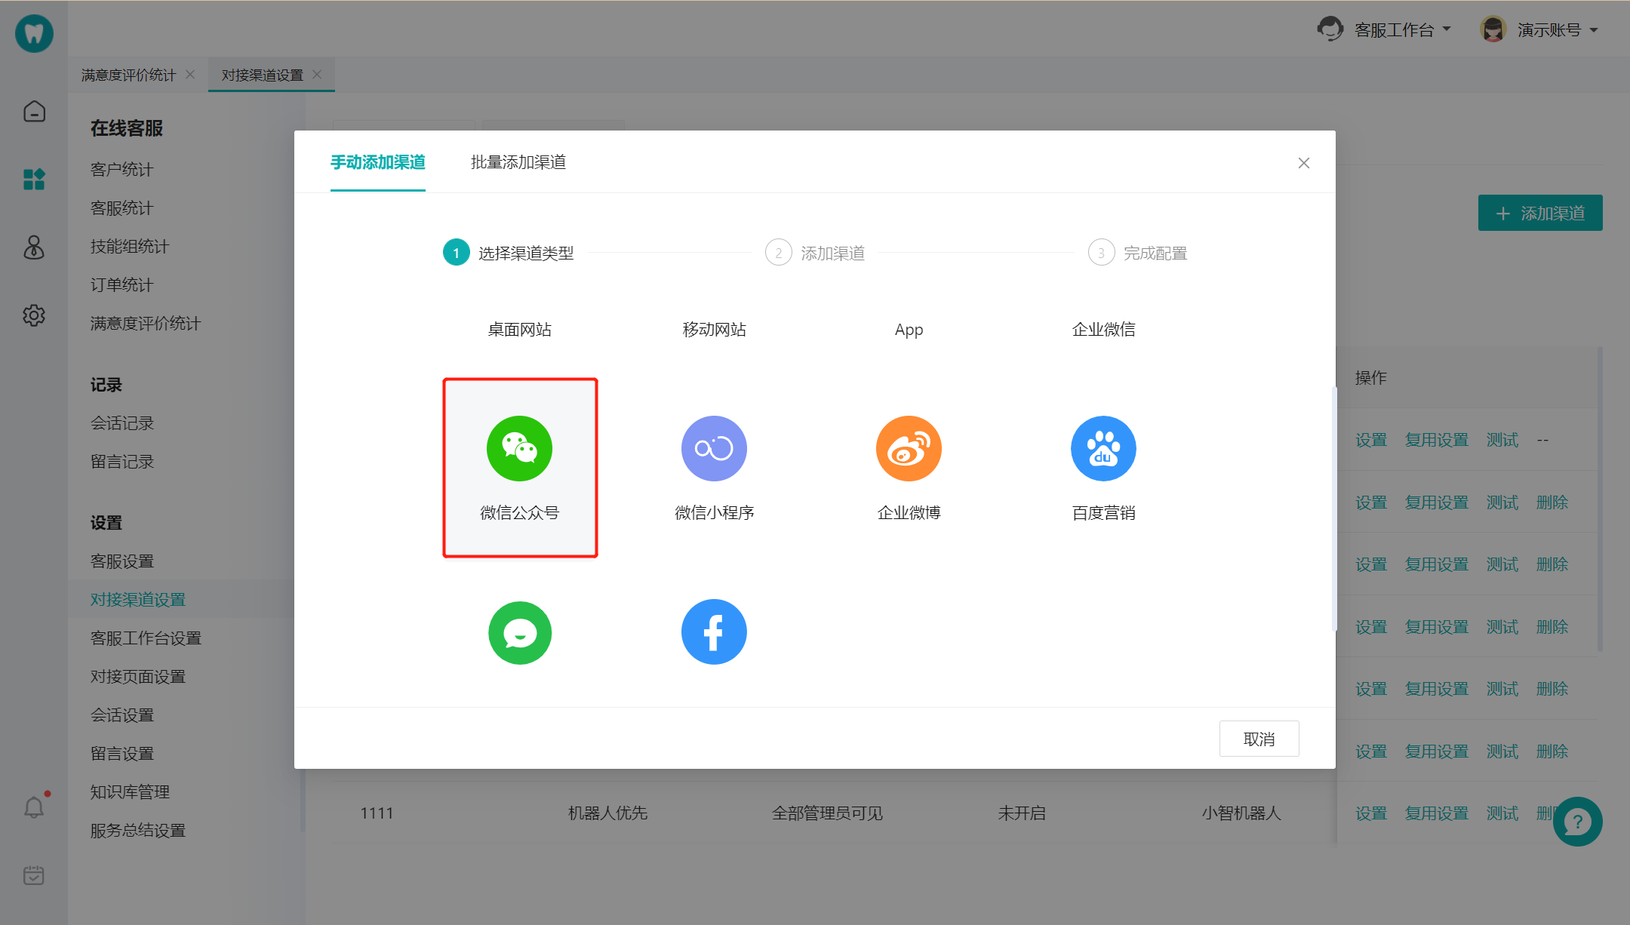
Task: Open 客服统计 in sidebar menu
Action: click(x=121, y=207)
